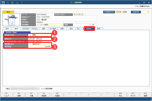Image resolution: width=152 pixels, height=101 pixels.
Task: Click the blue info icon beside the date label
Action: [x=23, y=41]
